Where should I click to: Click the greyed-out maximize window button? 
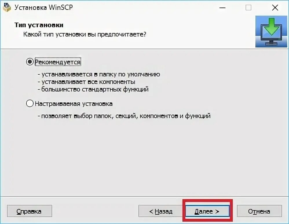coord(248,8)
